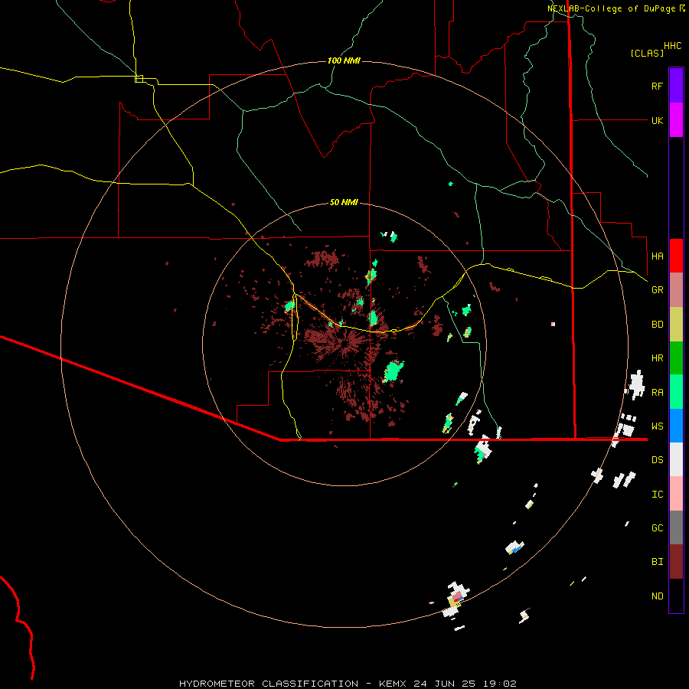Click the UK magenta legend swatch
Viewport: 689px width, 689px height.
click(x=676, y=120)
